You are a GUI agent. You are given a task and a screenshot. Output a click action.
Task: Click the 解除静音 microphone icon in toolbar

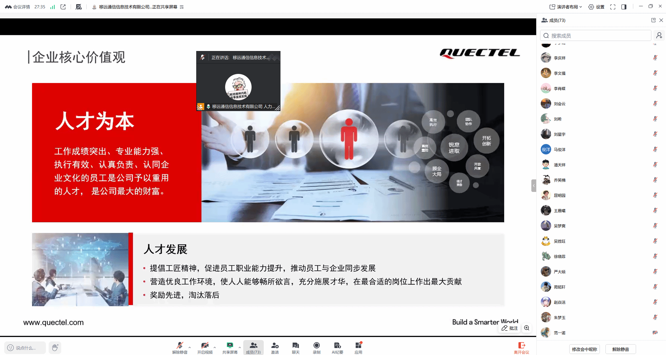point(180,346)
